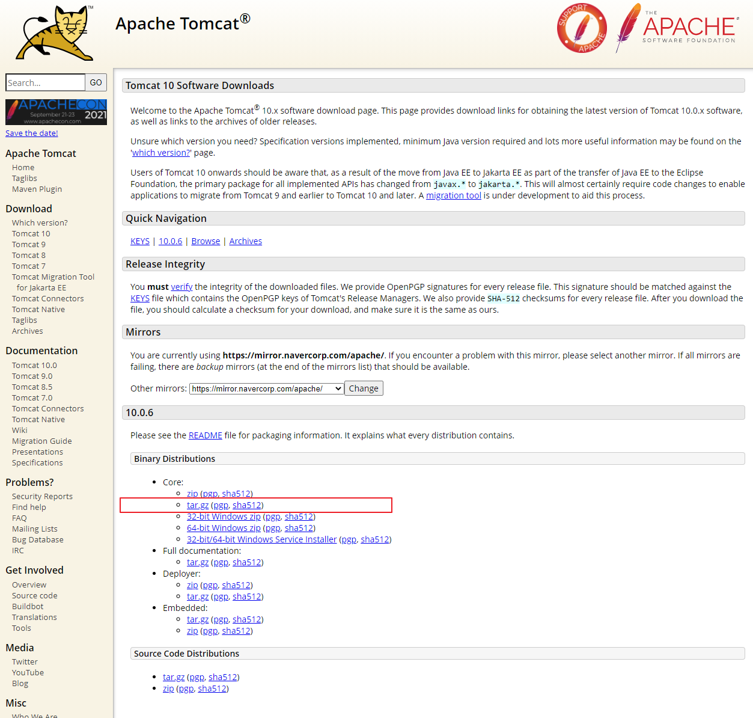Open Archives in Download sidebar
Viewport: 753px width, 718px height.
click(x=28, y=331)
